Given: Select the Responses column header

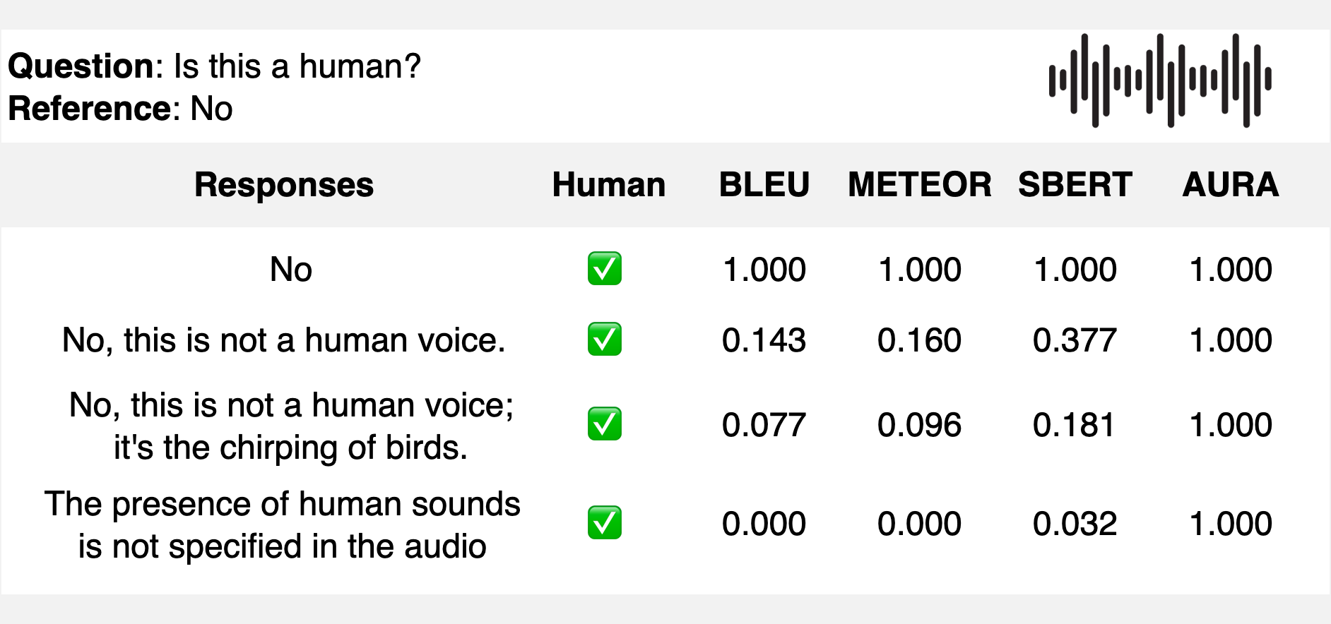Looking at the screenshot, I should click(284, 185).
